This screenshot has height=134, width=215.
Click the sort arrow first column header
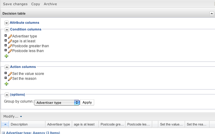pyautogui.click(x=5, y=124)
